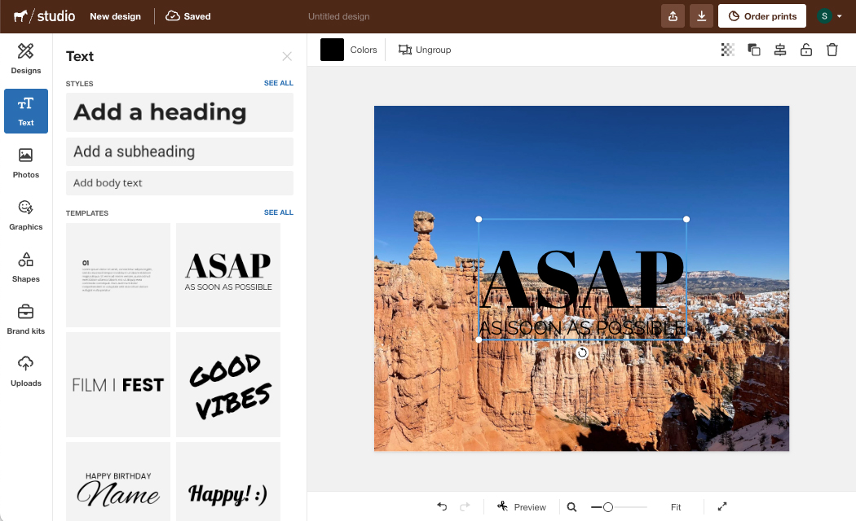See all text templates

pyautogui.click(x=278, y=212)
